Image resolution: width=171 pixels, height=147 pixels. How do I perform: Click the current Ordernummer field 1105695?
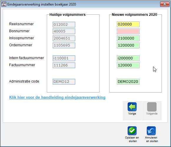[x=64, y=45]
